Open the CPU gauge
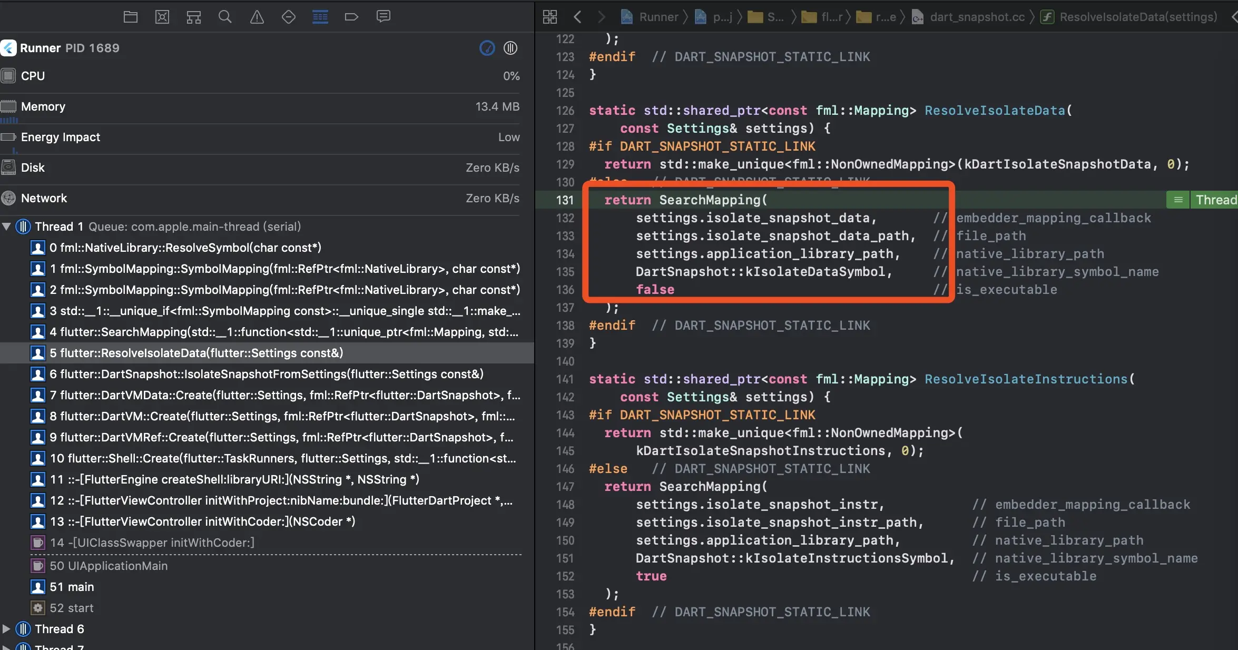The image size is (1238, 650). click(260, 76)
